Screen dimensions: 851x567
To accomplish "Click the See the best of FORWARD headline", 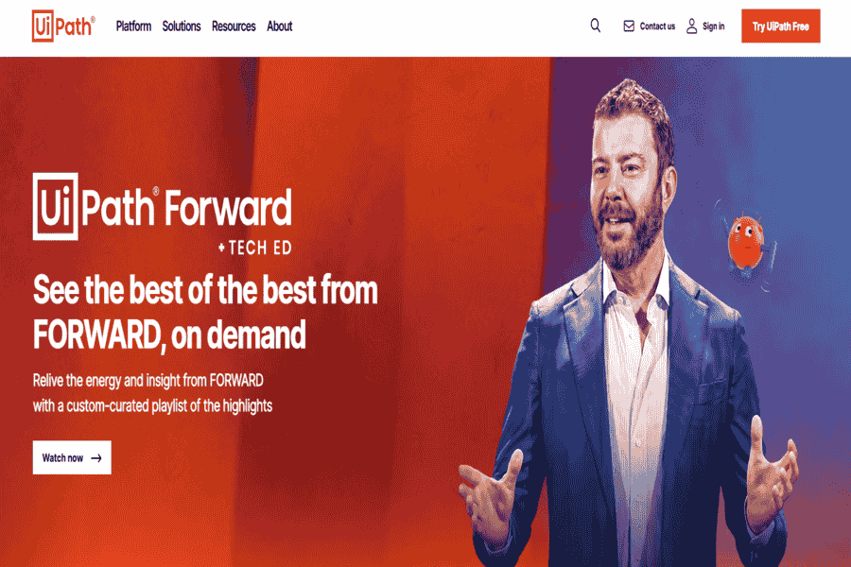I will click(205, 312).
